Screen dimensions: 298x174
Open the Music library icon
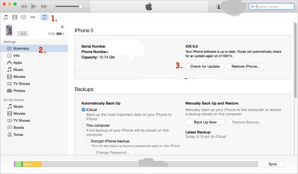6,17
